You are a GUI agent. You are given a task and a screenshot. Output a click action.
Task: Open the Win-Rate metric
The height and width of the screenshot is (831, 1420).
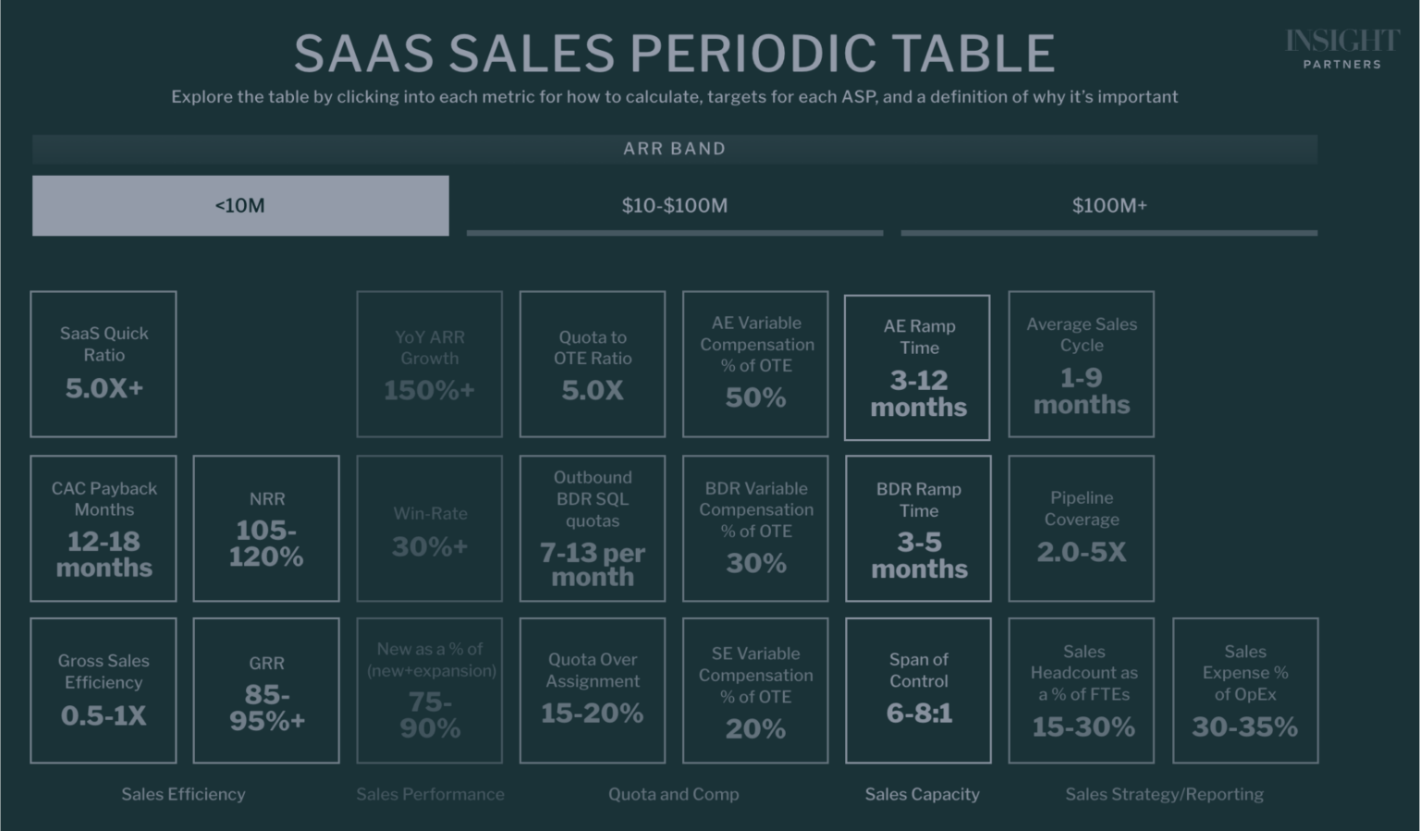[429, 528]
